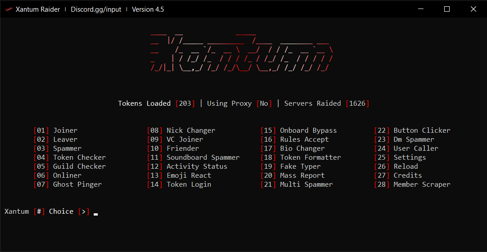Select the '[13] Emoji React' entry
487x252 pixels.
179,175
